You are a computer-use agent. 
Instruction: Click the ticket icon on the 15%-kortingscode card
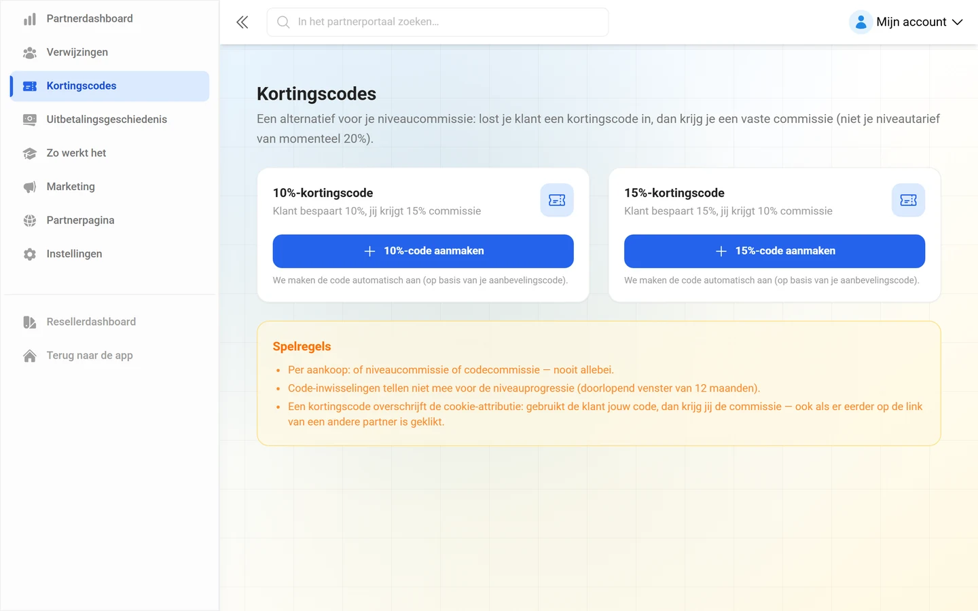pos(908,200)
